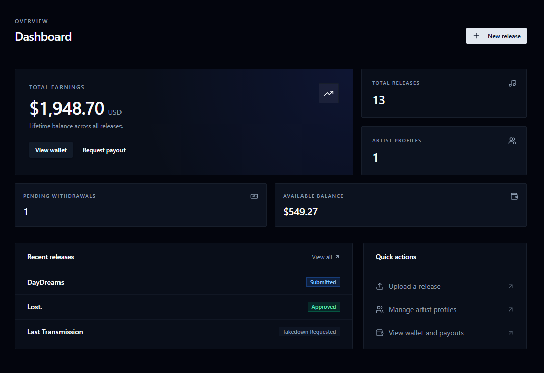Click the banknote icon in Pending Withdrawals
This screenshot has width=544, height=373.
pos(254,196)
